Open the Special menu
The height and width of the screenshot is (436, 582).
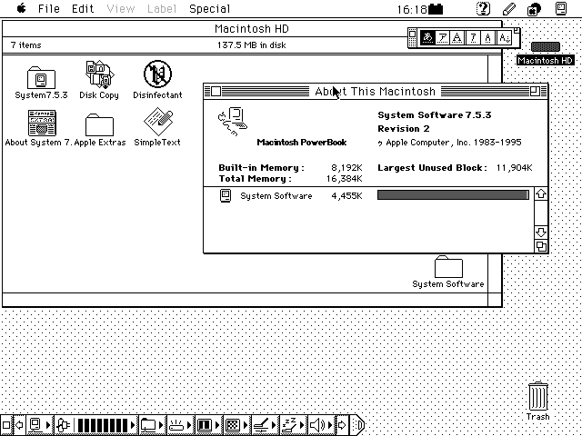[x=210, y=8]
